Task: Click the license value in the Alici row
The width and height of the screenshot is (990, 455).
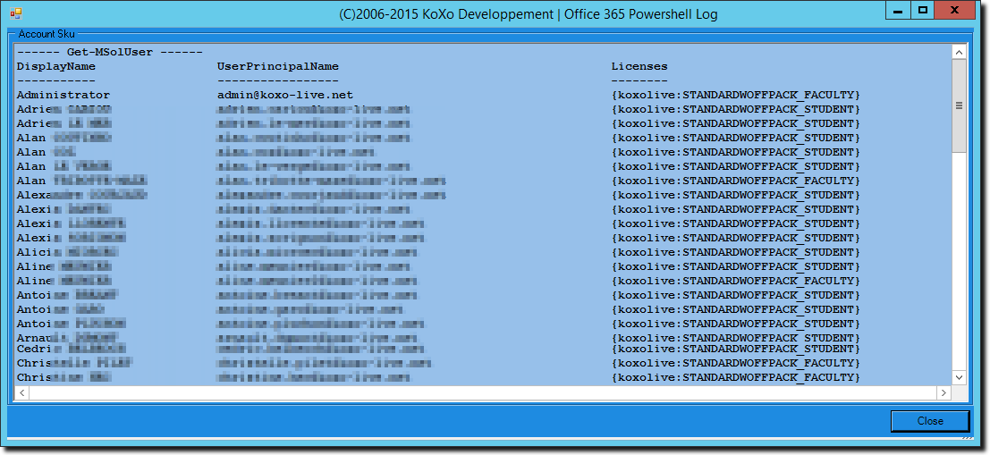Action: [736, 252]
